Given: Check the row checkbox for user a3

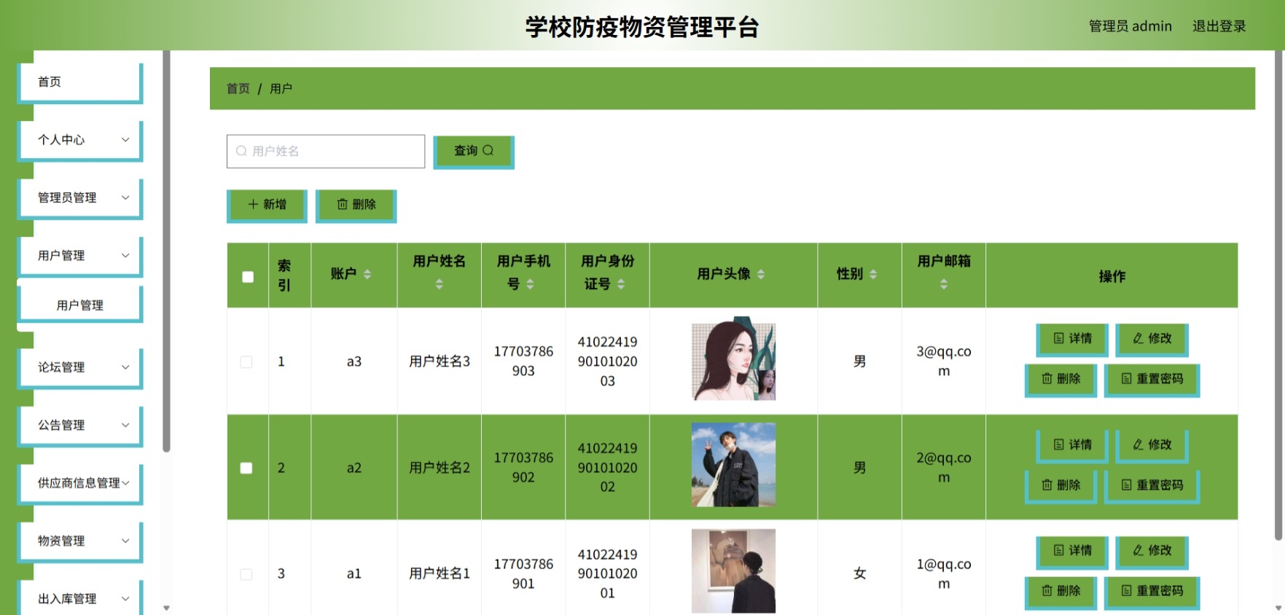Looking at the screenshot, I should coord(246,362).
